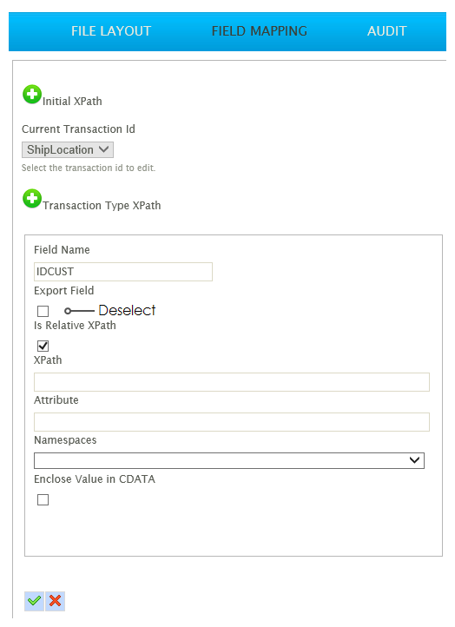This screenshot has width=455, height=627.
Task: Click the Export Field label text
Action: 64,291
